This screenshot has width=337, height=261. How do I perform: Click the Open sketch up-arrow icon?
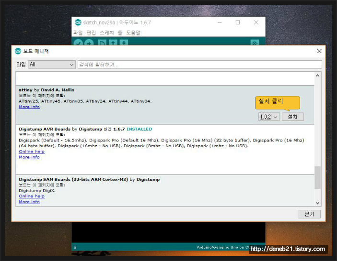pos(113,43)
